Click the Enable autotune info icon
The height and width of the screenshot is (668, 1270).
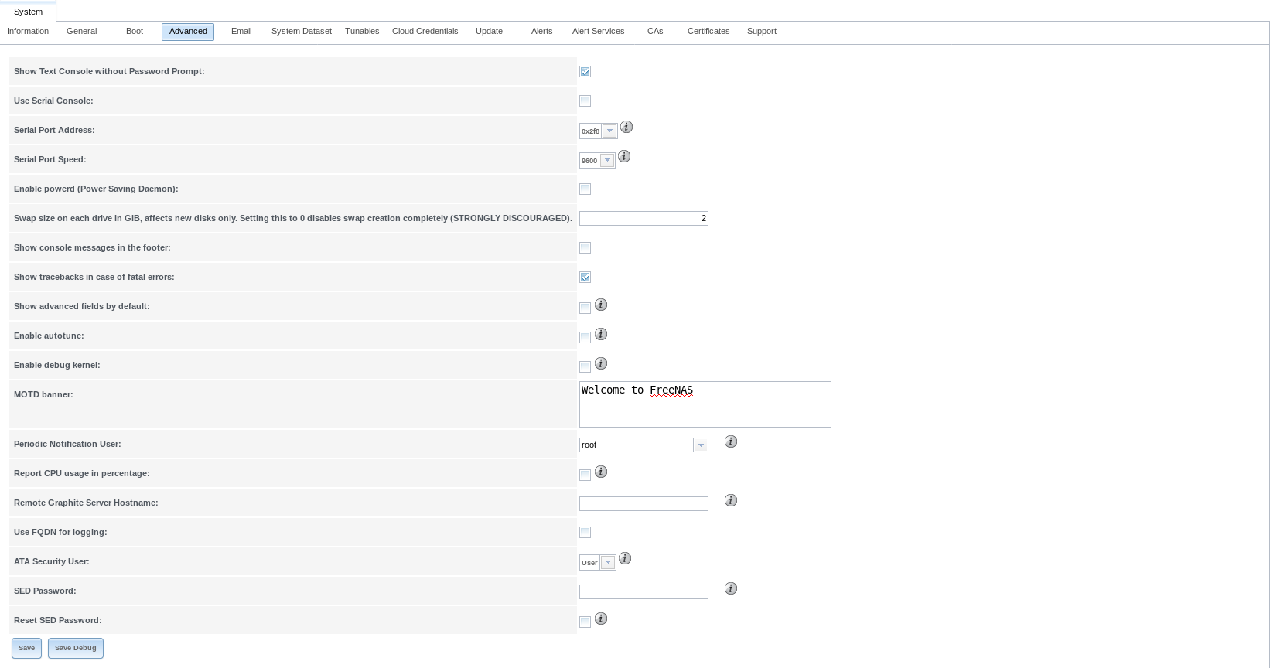tap(601, 334)
